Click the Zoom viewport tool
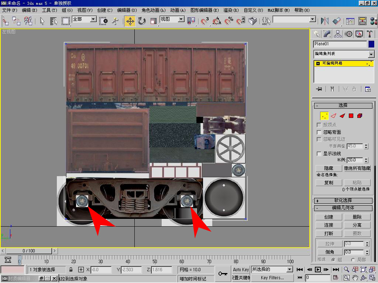The height and width of the screenshot is (283, 378). point(346,269)
